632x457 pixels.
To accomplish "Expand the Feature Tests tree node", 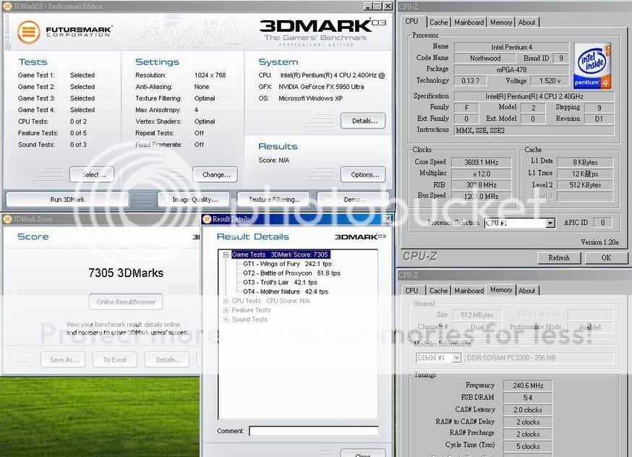I will (226, 310).
